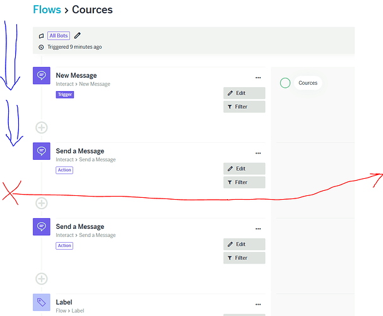383x316 pixels.
Task: Click the New Message trigger step icon
Action: coord(42,76)
